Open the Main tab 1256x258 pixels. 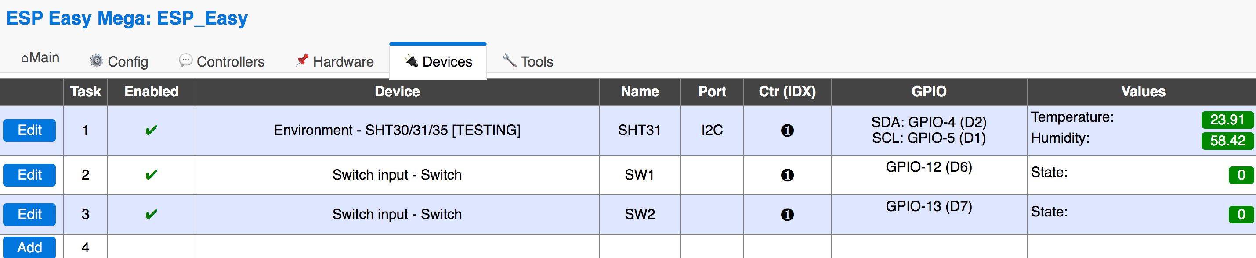[x=40, y=58]
